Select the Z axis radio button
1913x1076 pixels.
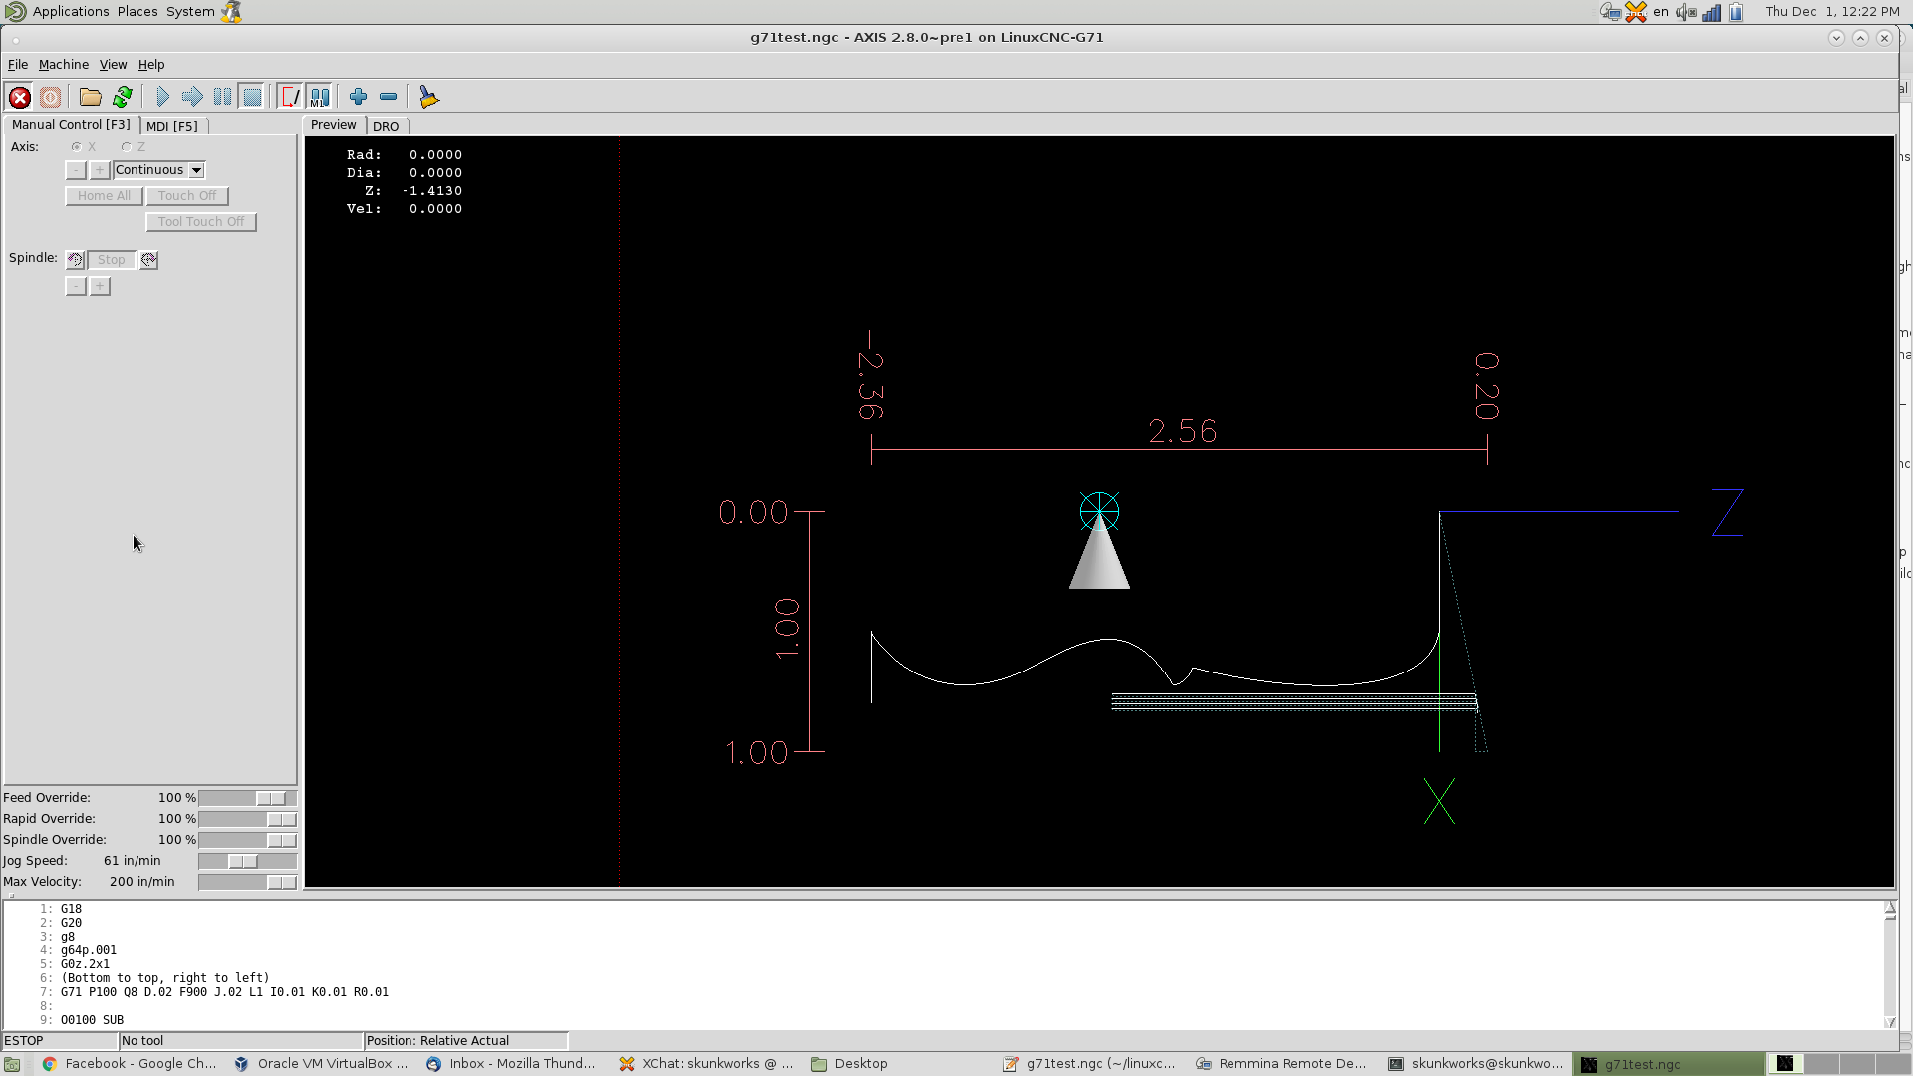[x=127, y=147]
